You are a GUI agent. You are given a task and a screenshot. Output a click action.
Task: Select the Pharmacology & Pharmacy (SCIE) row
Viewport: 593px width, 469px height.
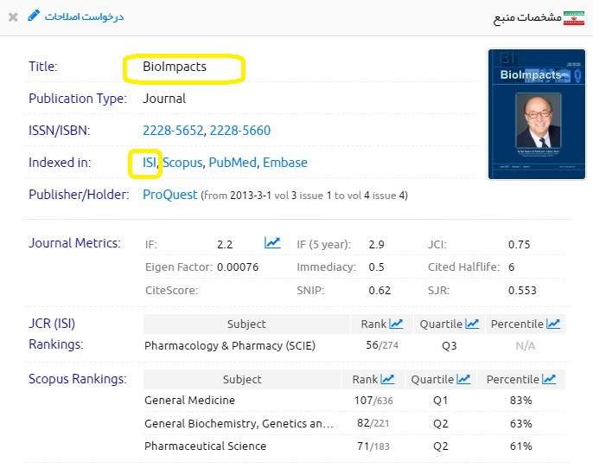(230, 346)
